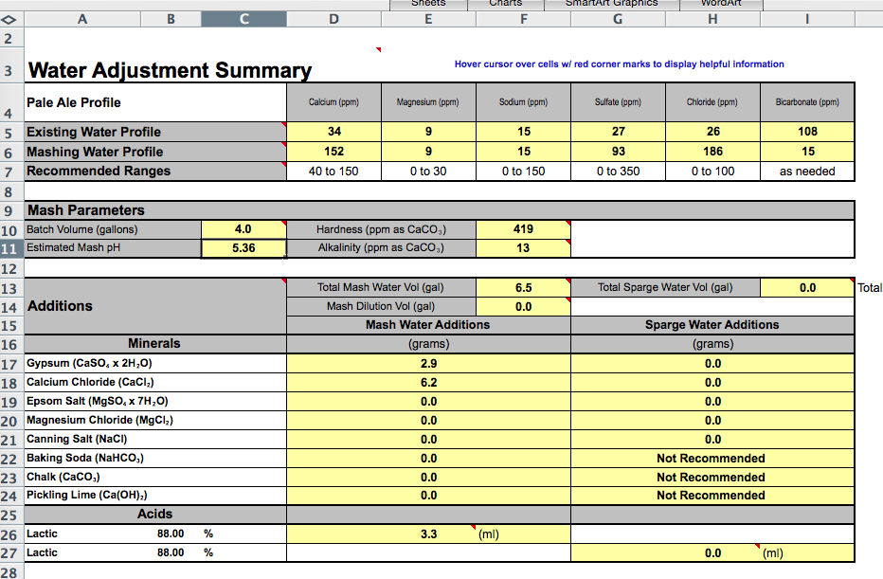Click the Mash Parameters section header
Screen dimensions: 883x579
coord(440,210)
